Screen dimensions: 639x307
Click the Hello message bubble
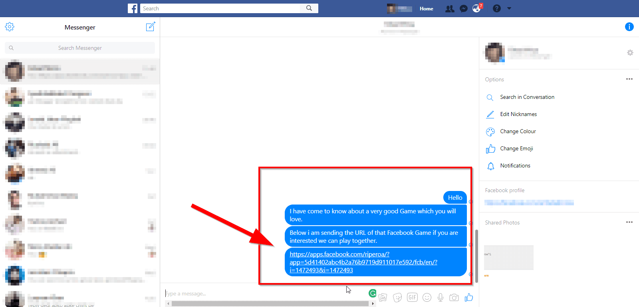(x=455, y=197)
